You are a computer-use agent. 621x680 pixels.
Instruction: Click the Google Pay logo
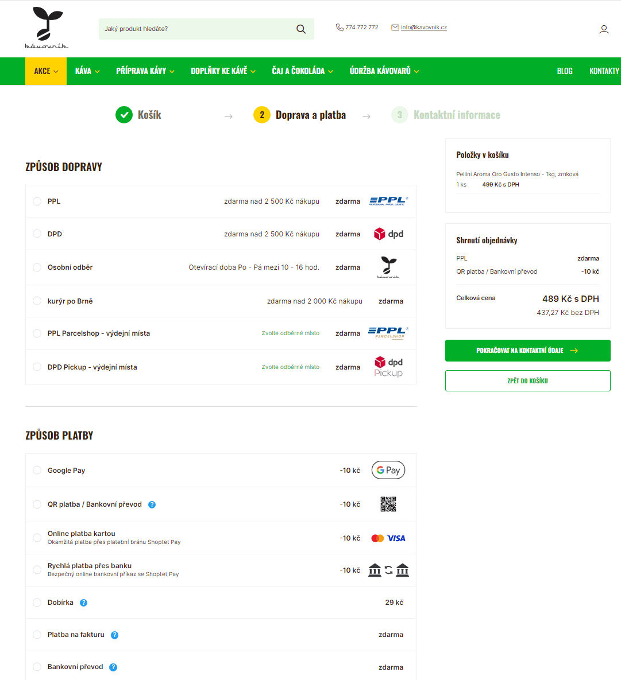388,470
